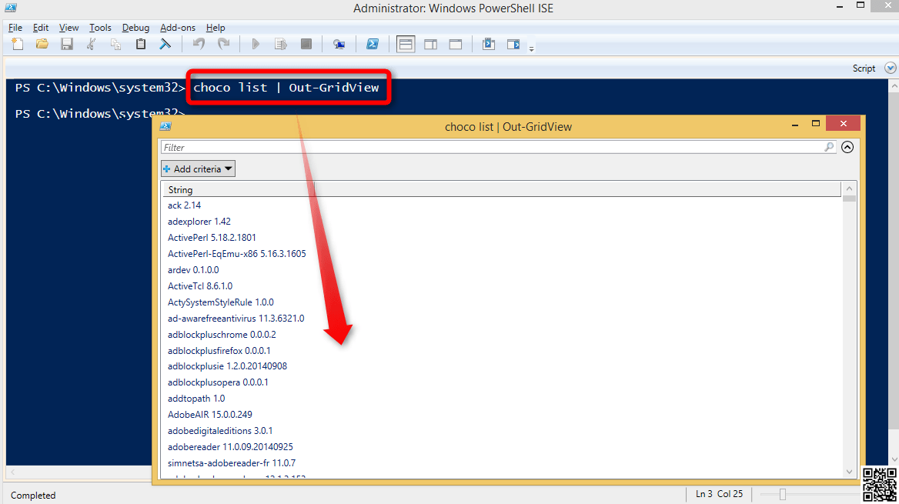Click grid view scrollbar down arrow

[x=849, y=472]
